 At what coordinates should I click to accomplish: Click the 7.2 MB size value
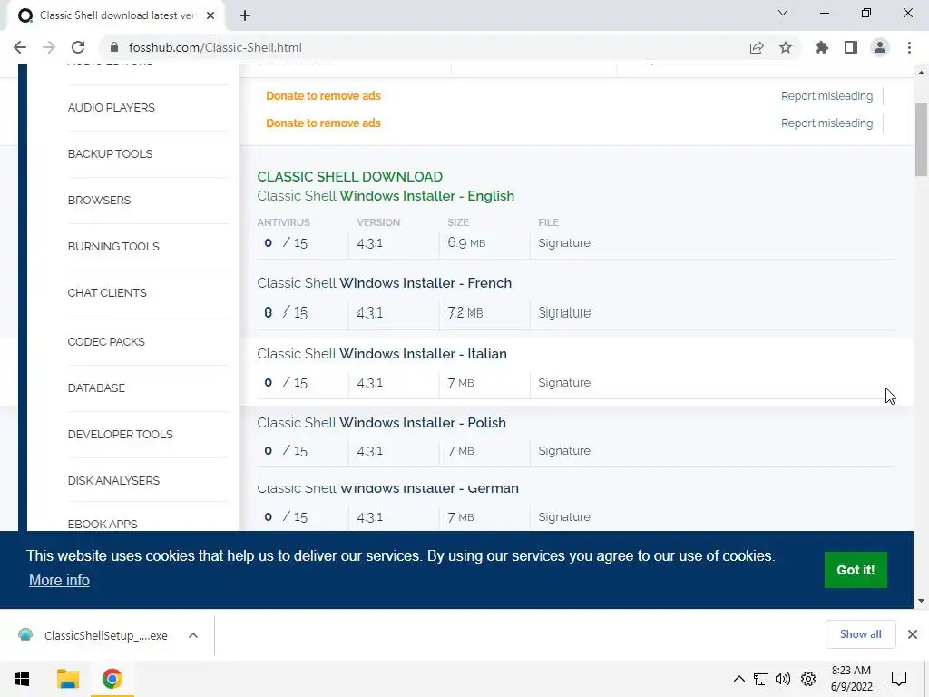click(x=465, y=312)
